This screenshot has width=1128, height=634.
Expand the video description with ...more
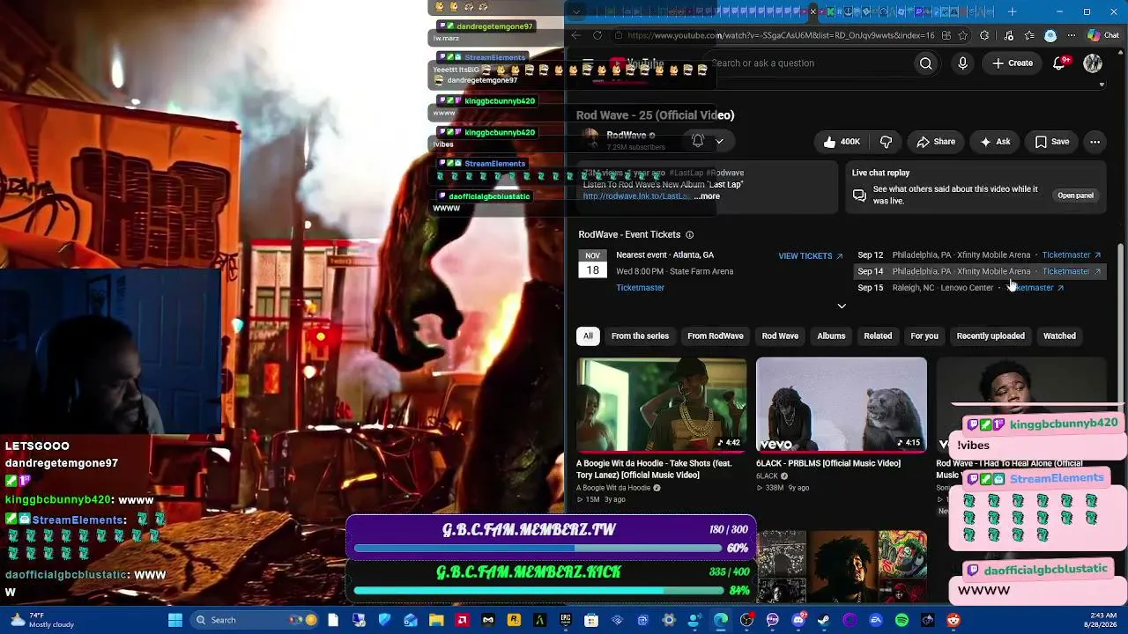pyautogui.click(x=707, y=196)
